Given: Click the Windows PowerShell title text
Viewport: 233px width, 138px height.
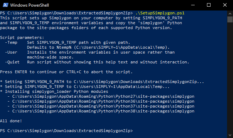Looking at the screenshot, I should point(30,5).
